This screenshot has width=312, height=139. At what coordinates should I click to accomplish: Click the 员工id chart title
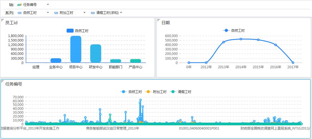click(11, 23)
